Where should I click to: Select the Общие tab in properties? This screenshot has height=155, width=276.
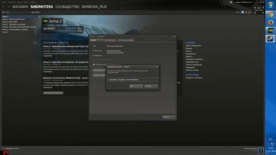point(97,40)
